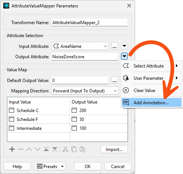The height and width of the screenshot is (174, 183).
Task: Choose Select Attribute from the popup menu
Action: pyautogui.click(x=151, y=66)
